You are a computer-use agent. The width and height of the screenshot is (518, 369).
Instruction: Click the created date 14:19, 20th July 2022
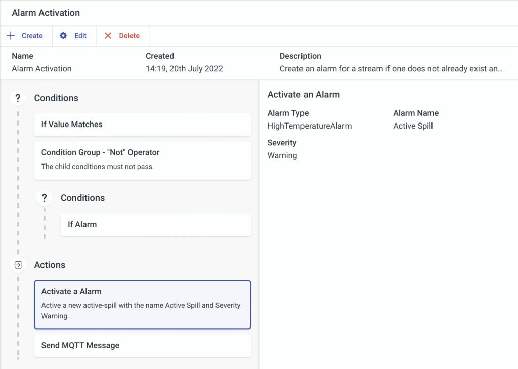184,69
